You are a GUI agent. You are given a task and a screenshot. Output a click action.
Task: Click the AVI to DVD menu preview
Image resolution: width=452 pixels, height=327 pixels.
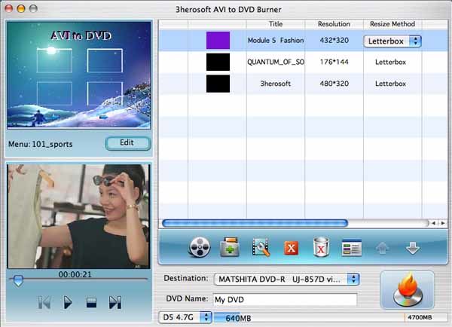[78, 75]
